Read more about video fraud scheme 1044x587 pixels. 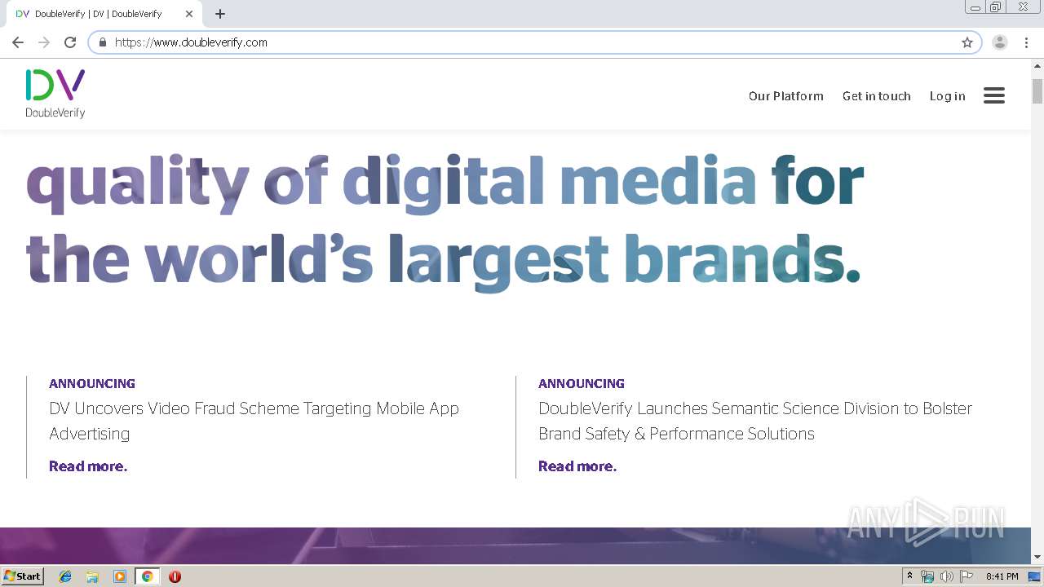tap(88, 466)
